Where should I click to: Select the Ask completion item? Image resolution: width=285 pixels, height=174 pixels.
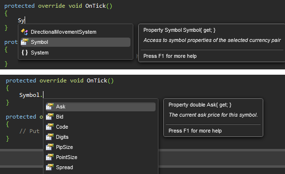(x=100, y=107)
